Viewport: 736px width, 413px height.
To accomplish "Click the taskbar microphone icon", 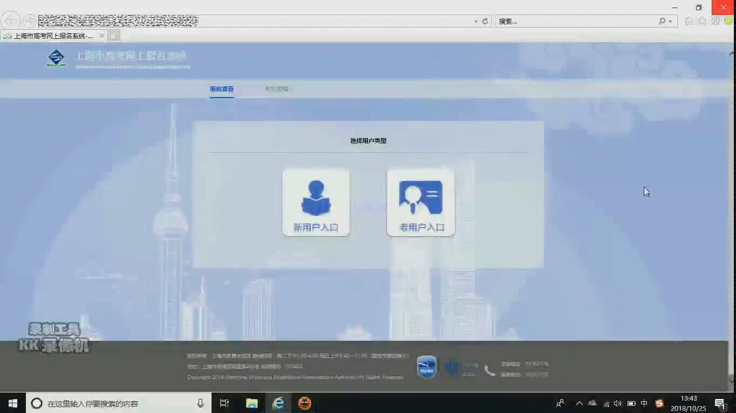I will point(201,403).
